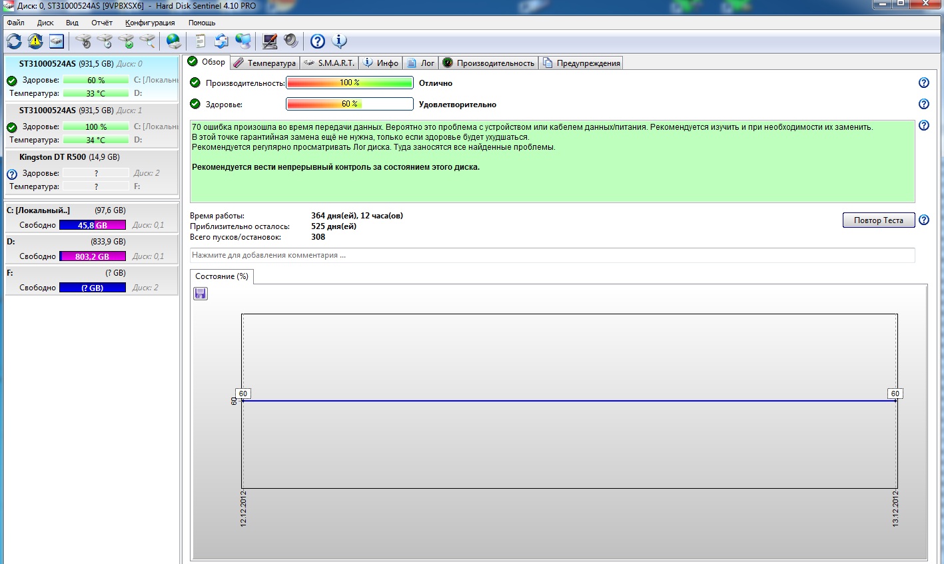Screen dimensions: 944x564
Task: Select the D: partition entry (833,9 GB)
Action: 91,249
